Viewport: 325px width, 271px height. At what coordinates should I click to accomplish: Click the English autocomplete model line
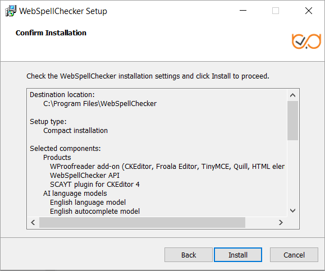coord(95,212)
